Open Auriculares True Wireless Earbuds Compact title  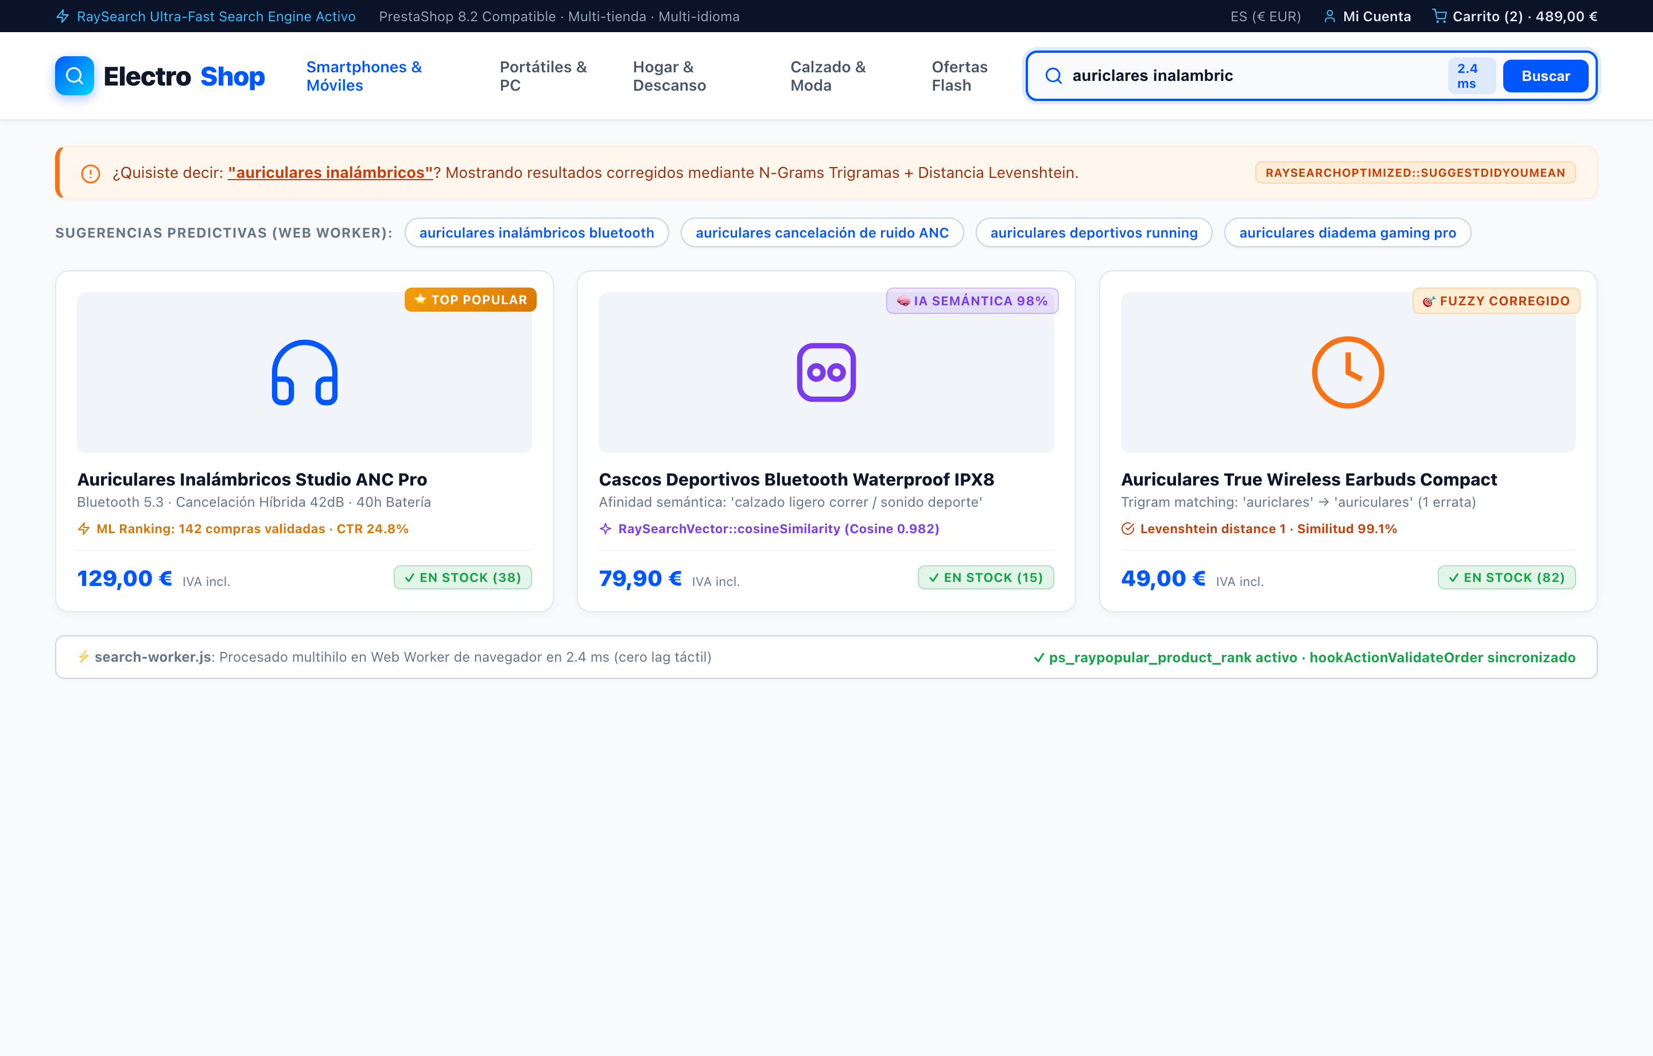[1309, 479]
